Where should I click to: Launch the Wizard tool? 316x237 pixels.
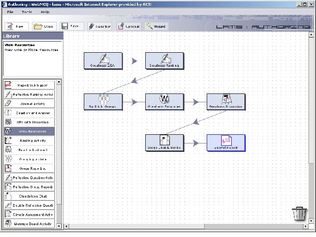click(156, 26)
